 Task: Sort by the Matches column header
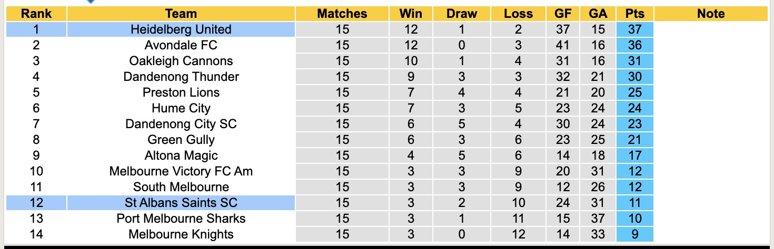(342, 14)
